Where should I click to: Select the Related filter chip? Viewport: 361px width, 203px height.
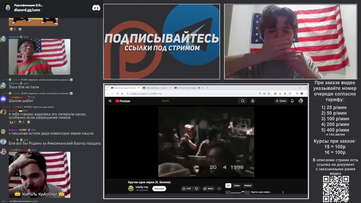(248, 186)
